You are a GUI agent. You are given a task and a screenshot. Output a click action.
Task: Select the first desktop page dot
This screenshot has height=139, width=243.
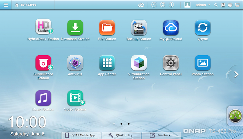click(114, 124)
